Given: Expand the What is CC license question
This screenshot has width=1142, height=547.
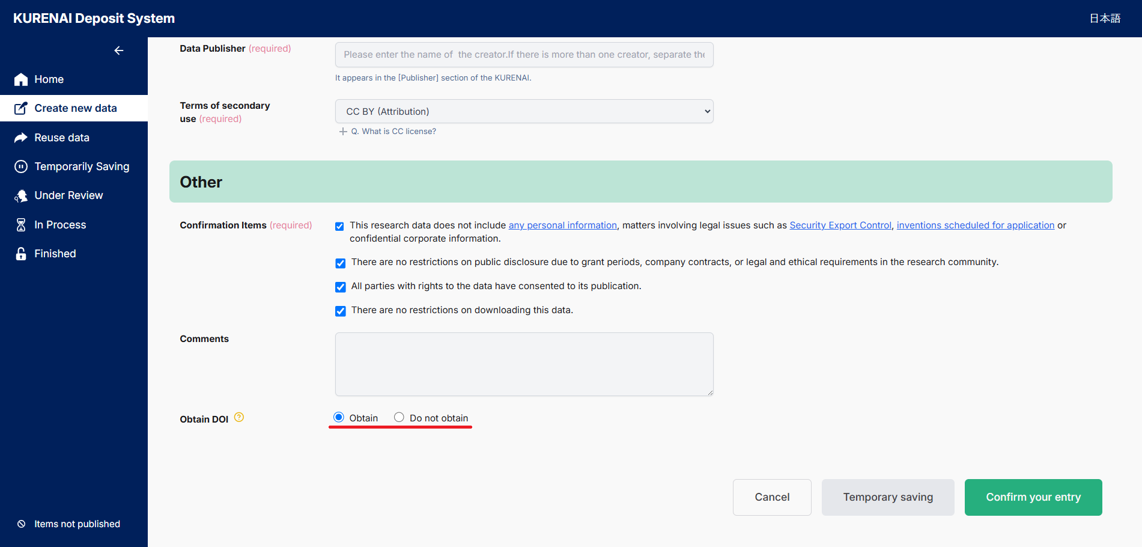Looking at the screenshot, I should pos(393,131).
